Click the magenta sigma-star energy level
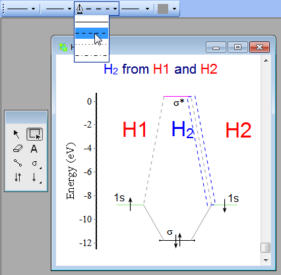 177,96
